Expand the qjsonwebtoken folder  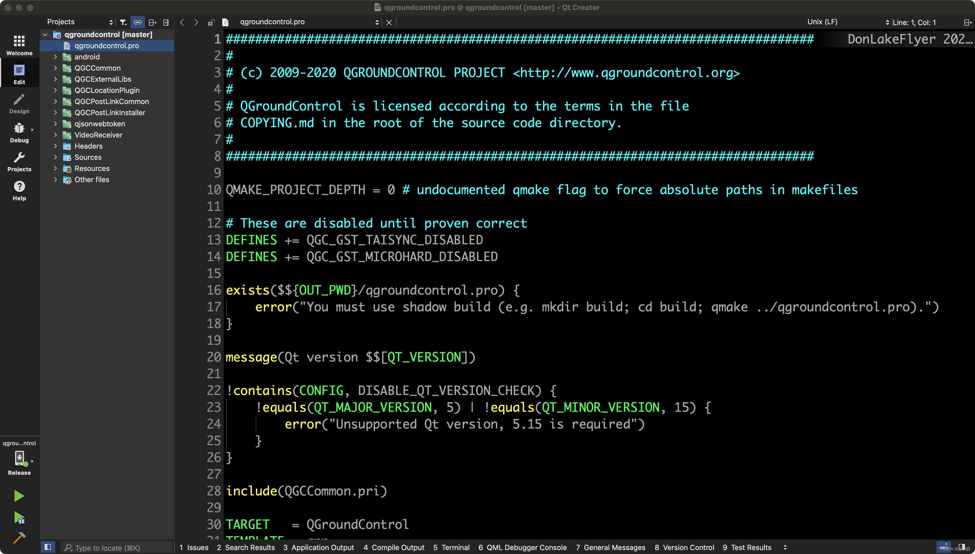tap(55, 124)
